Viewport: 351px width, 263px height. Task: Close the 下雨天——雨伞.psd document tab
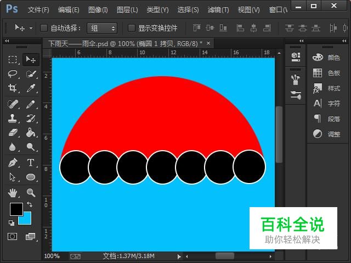(x=208, y=43)
